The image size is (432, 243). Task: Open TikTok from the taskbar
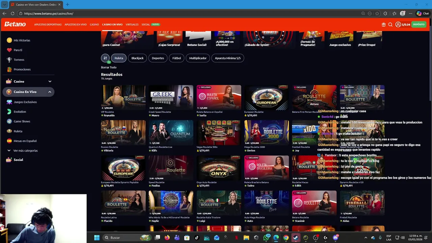[197, 238]
